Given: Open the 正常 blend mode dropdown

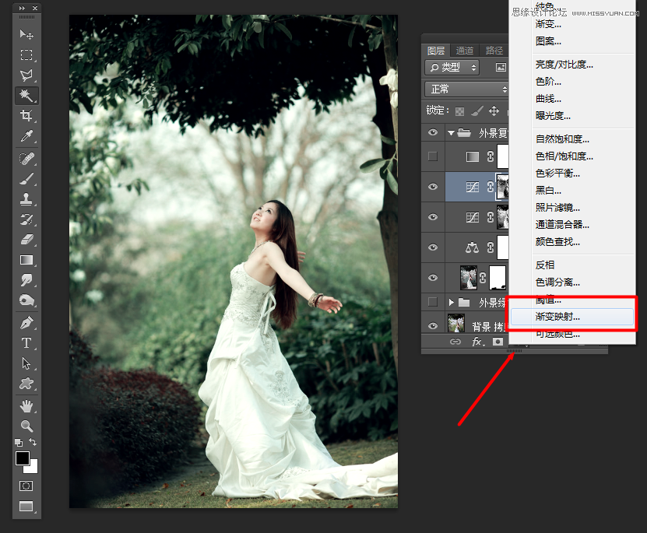Looking at the screenshot, I should click(x=467, y=89).
